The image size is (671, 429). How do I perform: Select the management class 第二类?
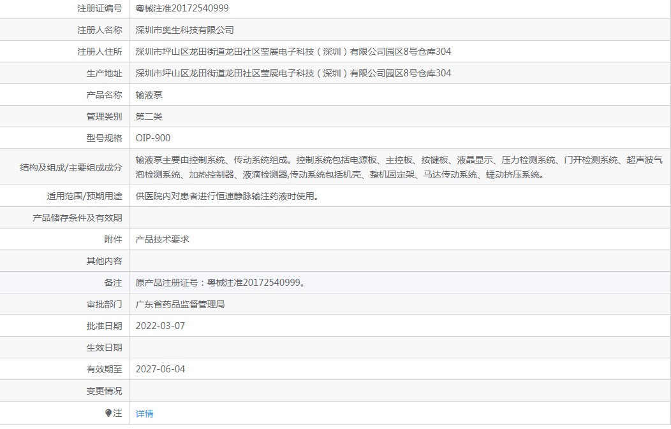(149, 116)
